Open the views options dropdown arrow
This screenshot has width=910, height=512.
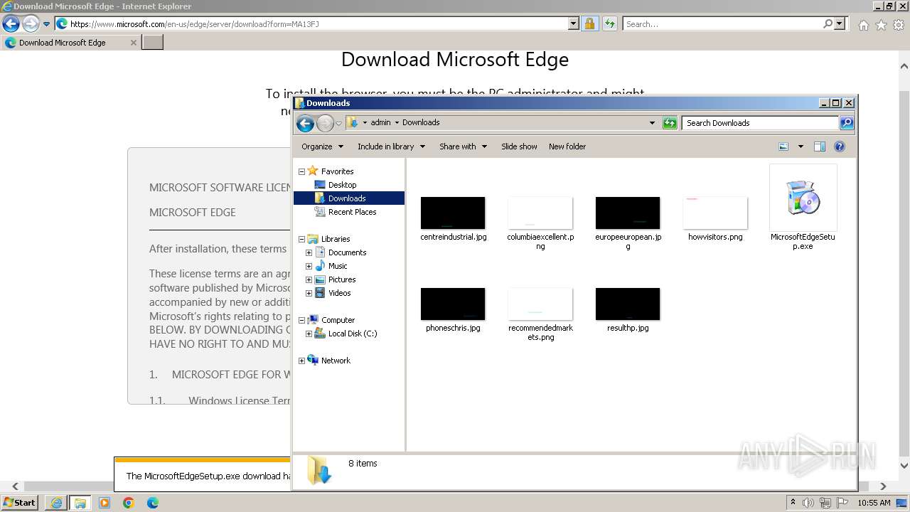click(801, 146)
